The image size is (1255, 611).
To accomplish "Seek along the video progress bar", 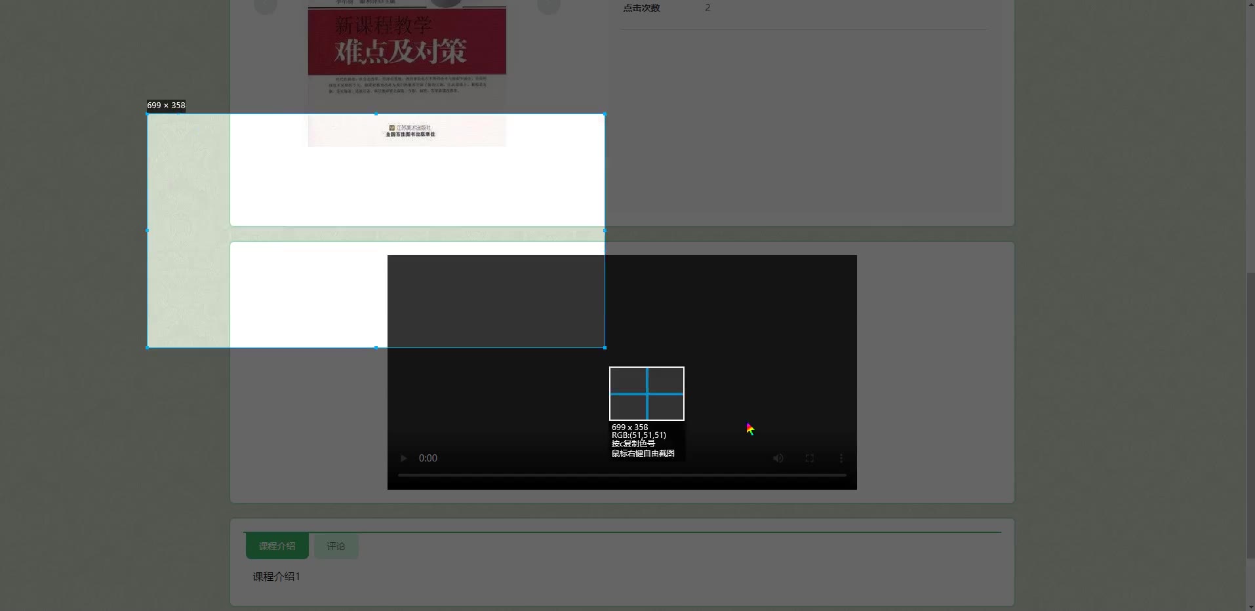I will pos(622,475).
